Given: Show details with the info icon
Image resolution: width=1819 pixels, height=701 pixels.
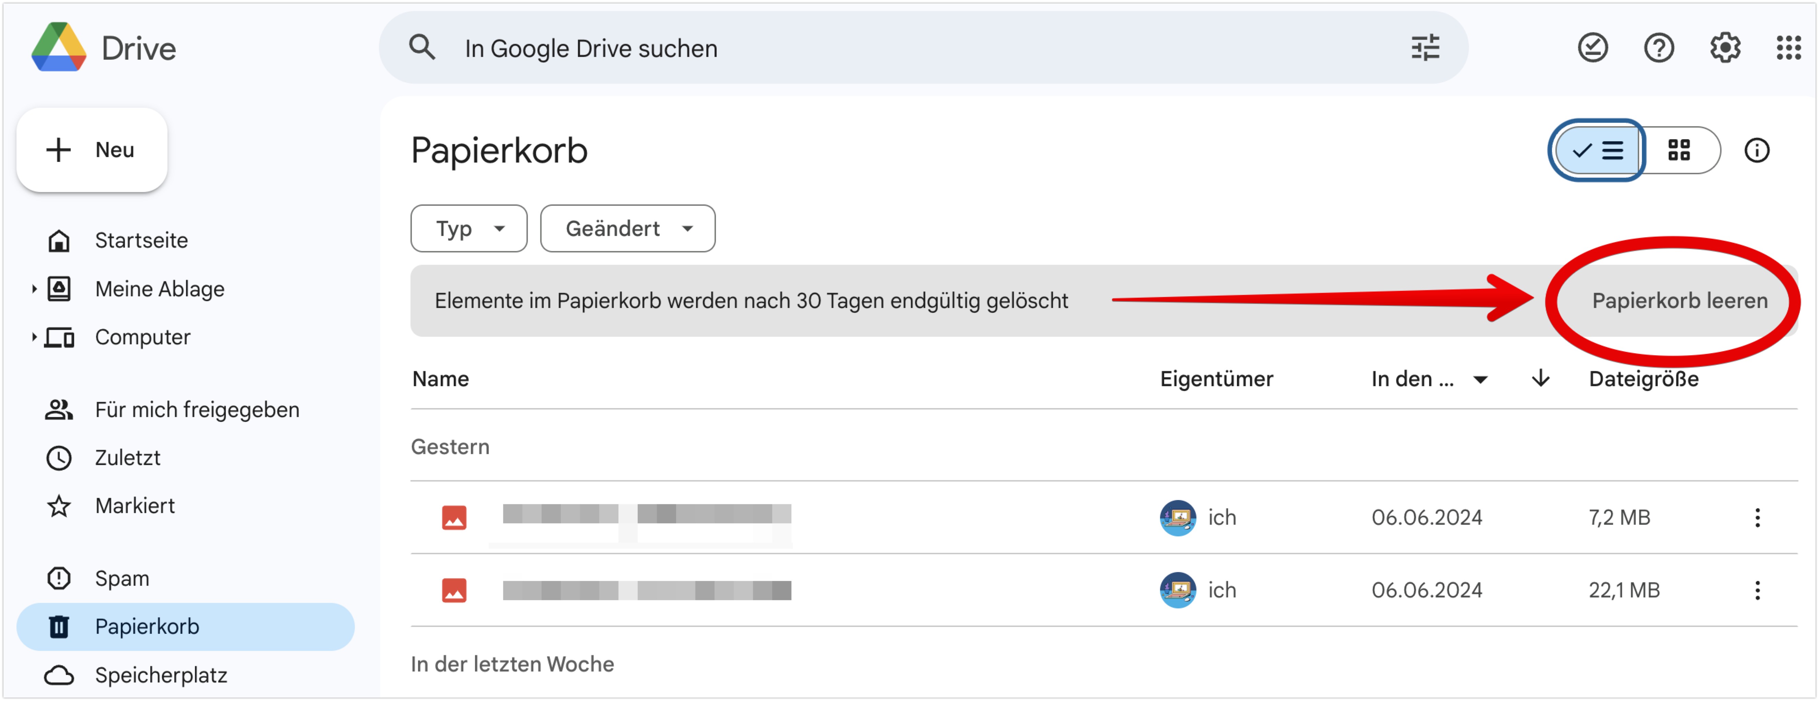Looking at the screenshot, I should 1756,150.
